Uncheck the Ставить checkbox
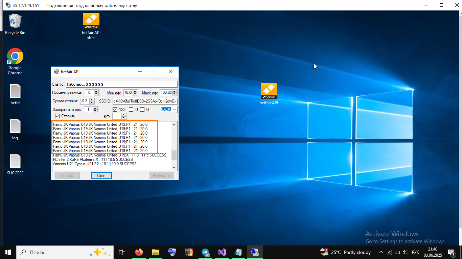 (57, 116)
